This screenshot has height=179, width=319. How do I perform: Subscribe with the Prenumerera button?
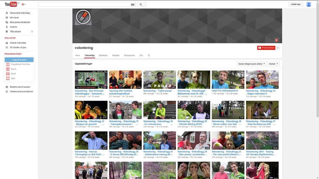[x=266, y=48]
